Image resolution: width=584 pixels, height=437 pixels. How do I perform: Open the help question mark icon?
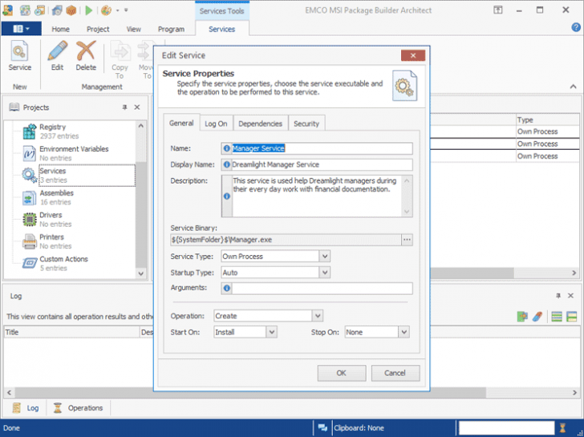tap(576, 27)
